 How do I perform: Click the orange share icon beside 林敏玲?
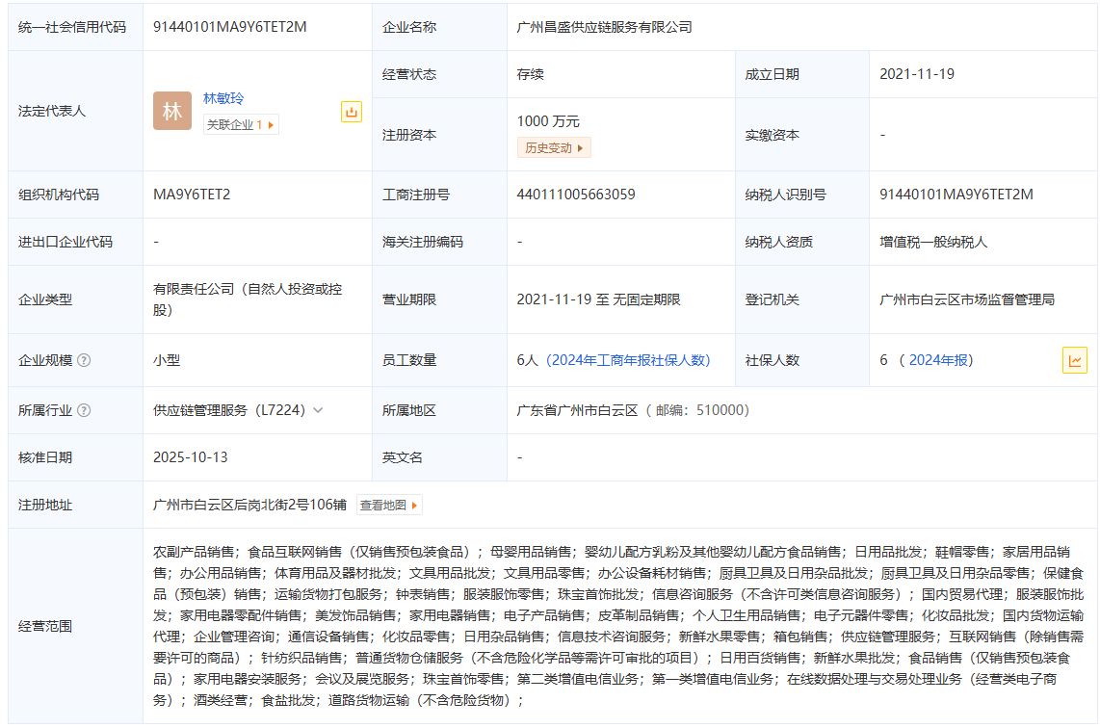tap(352, 112)
